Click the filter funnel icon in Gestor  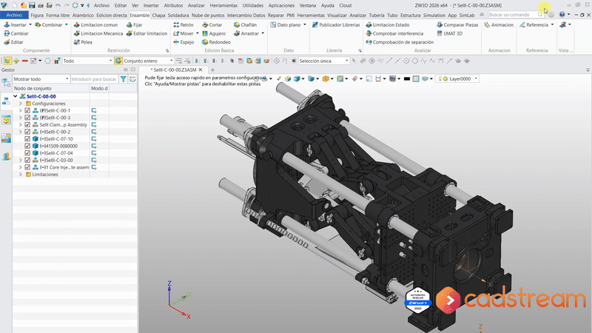pyautogui.click(x=123, y=79)
